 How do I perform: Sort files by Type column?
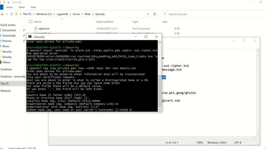135,22
